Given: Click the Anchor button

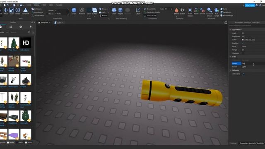Looking at the screenshot, I should tap(103, 16).
